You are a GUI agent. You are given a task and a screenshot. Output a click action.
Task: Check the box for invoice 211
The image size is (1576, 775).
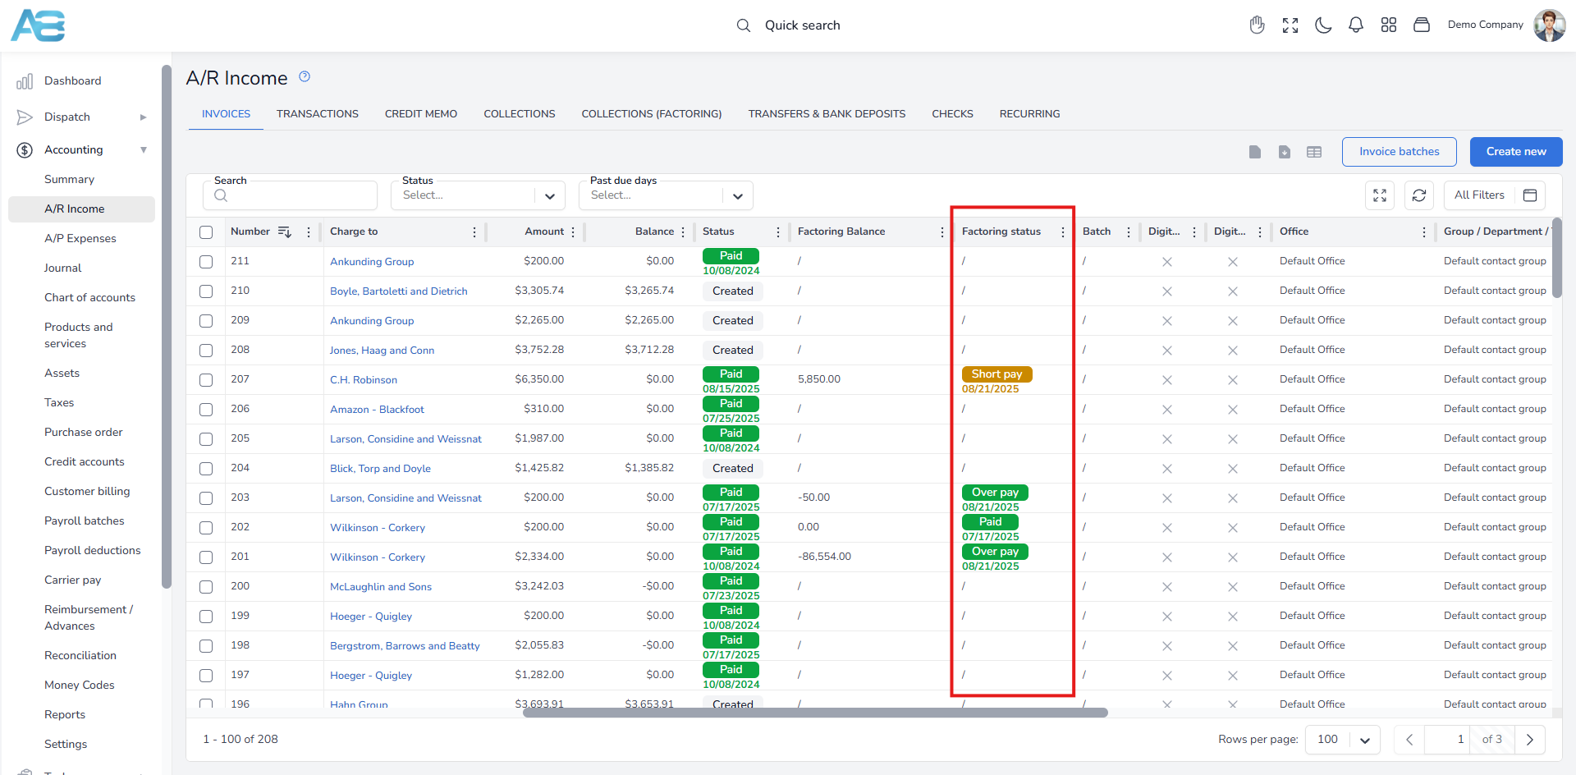(x=206, y=262)
